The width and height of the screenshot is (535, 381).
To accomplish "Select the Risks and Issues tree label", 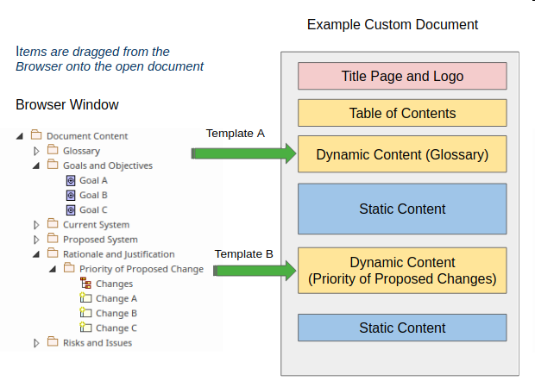I will 98,343.
